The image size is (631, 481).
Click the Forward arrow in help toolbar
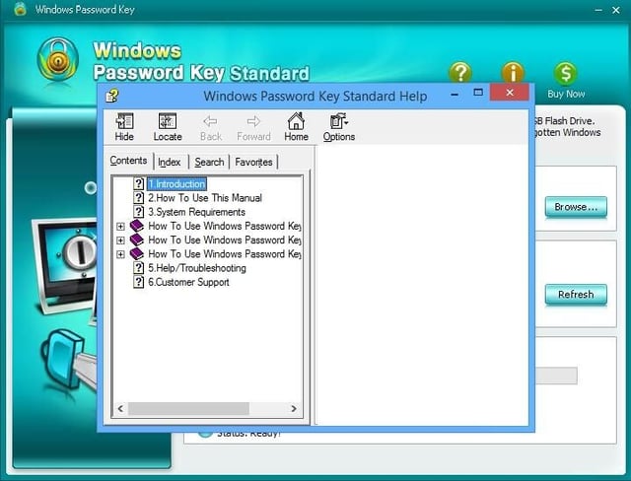click(253, 127)
